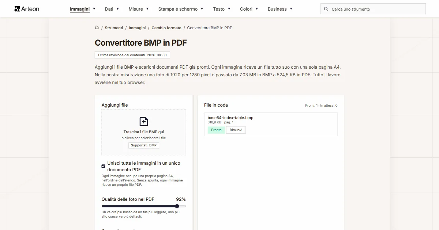This screenshot has width=439, height=230.
Task: Go to Strumenti breadcrumb link
Action: pyautogui.click(x=114, y=28)
